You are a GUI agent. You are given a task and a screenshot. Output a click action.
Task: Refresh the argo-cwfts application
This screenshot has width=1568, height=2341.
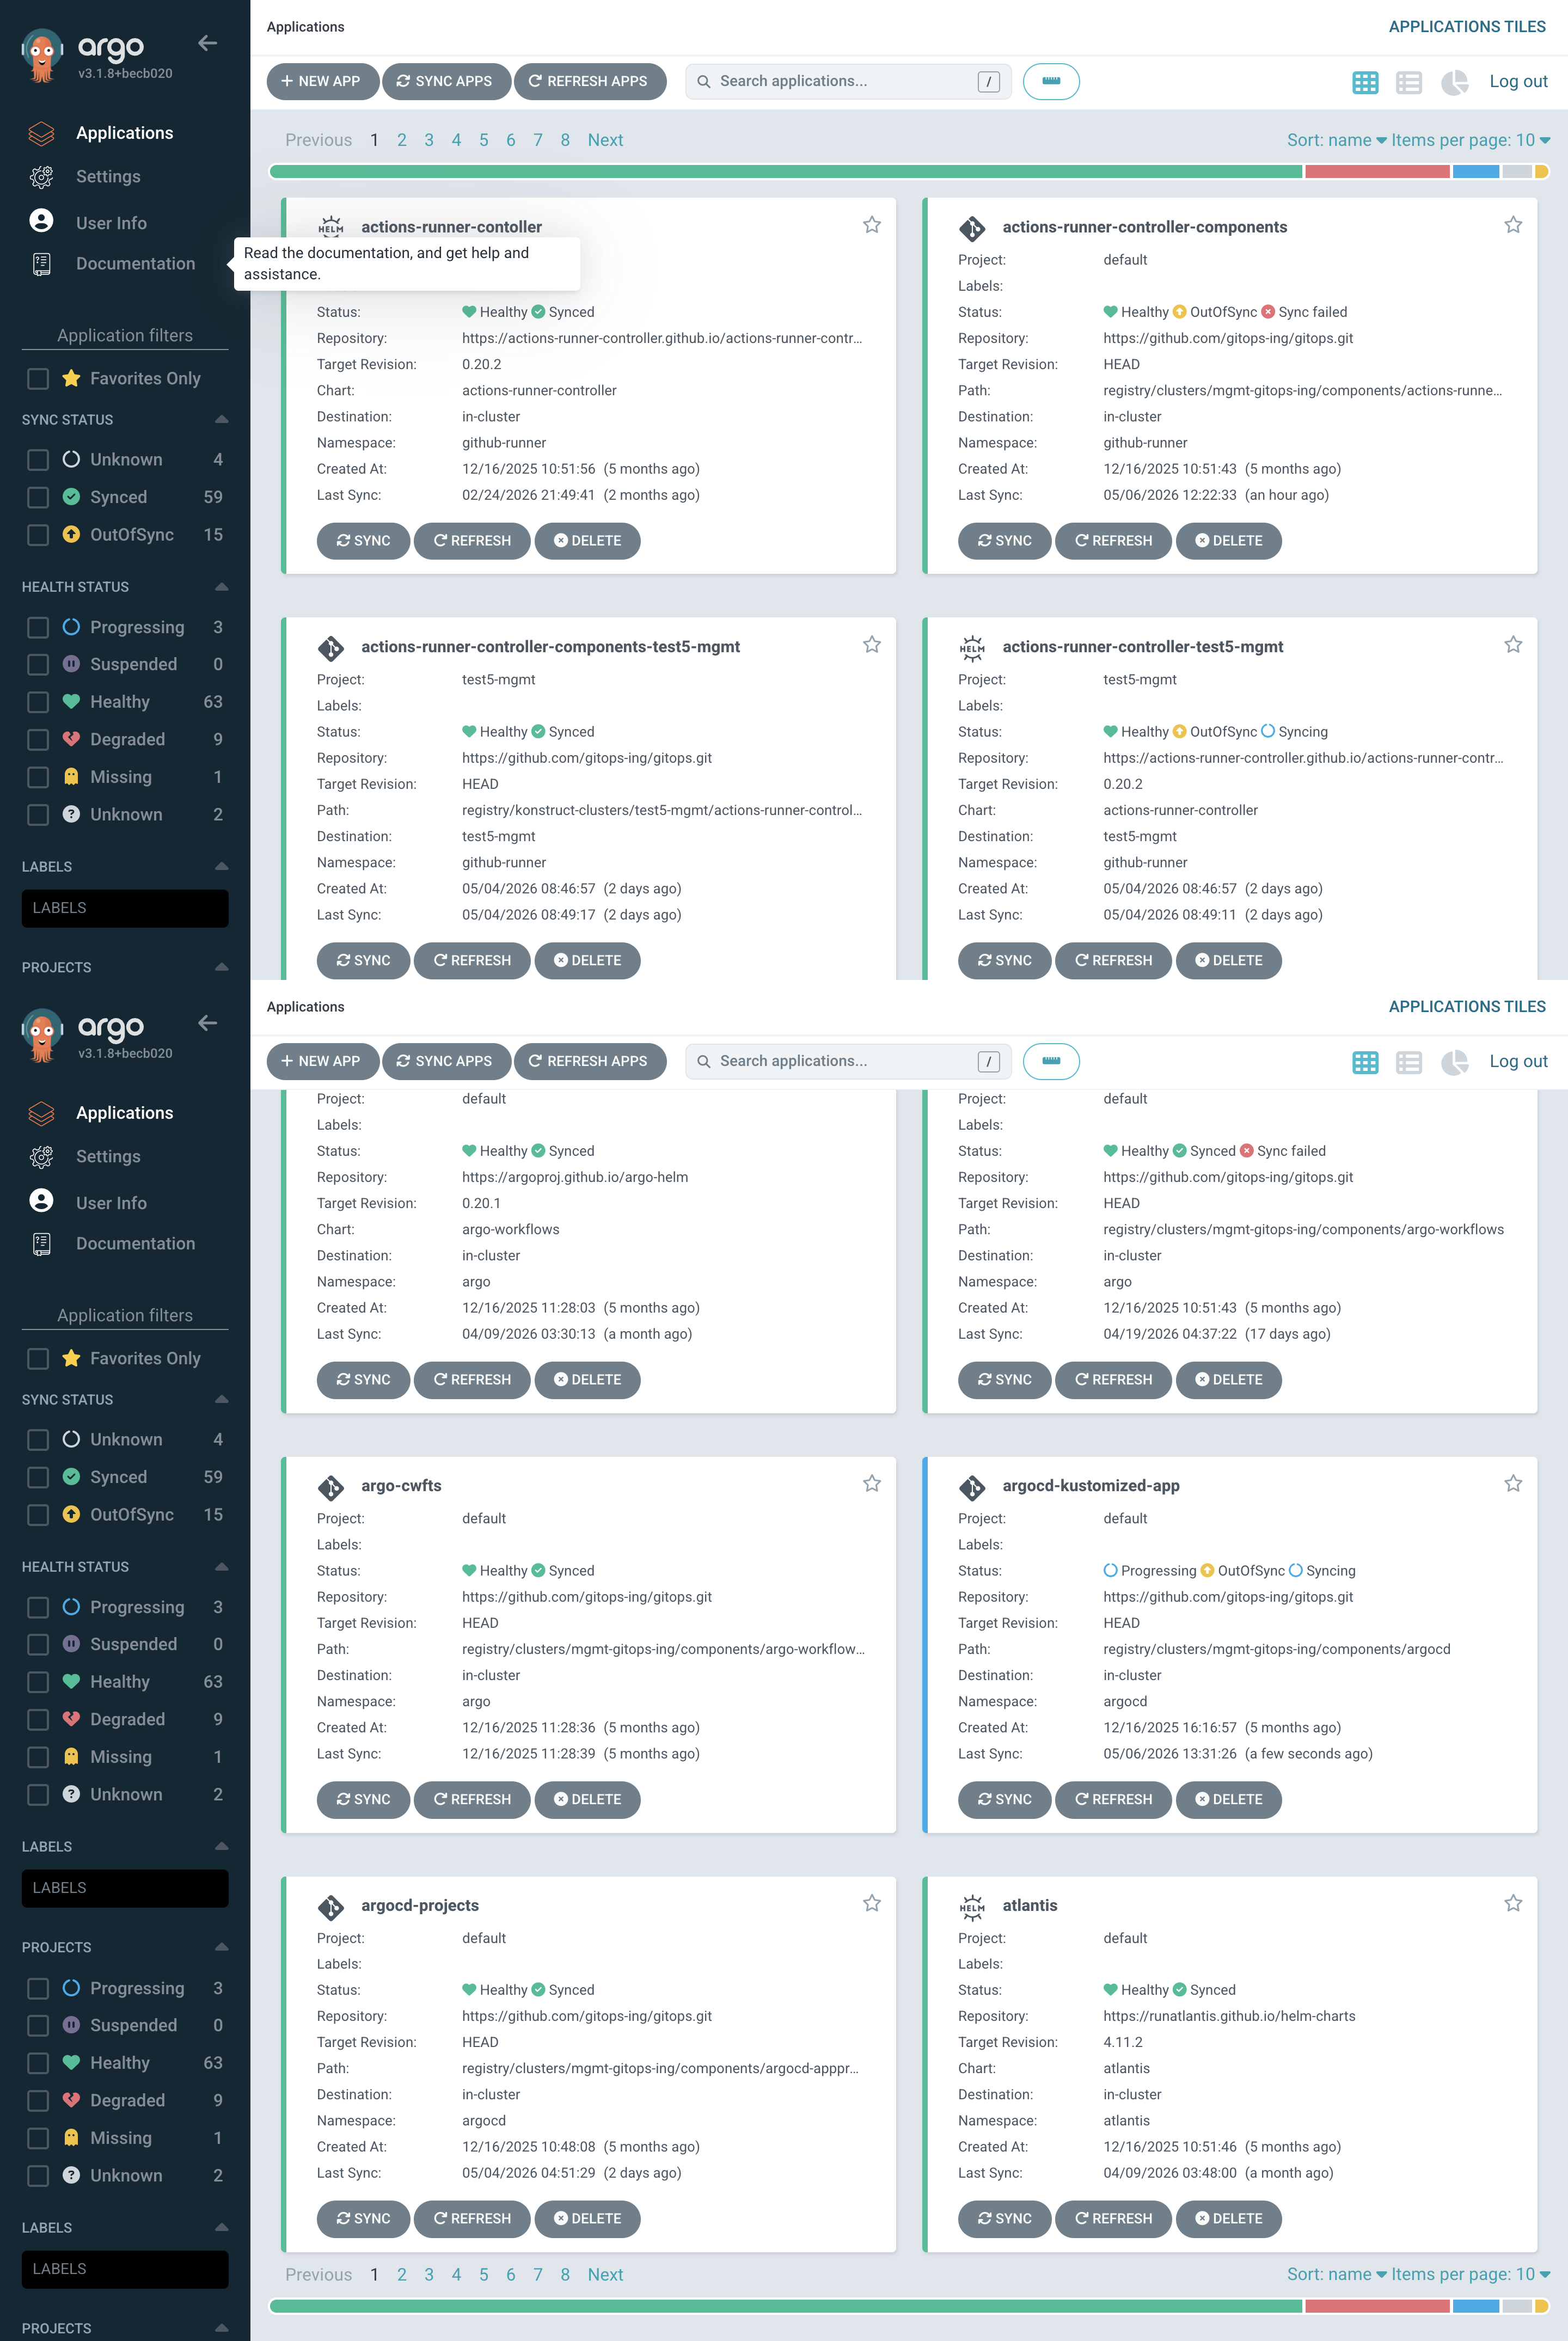click(x=472, y=1800)
